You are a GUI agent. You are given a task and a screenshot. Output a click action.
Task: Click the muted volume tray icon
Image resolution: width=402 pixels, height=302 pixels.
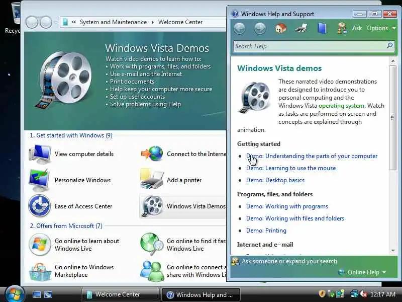tap(363, 294)
